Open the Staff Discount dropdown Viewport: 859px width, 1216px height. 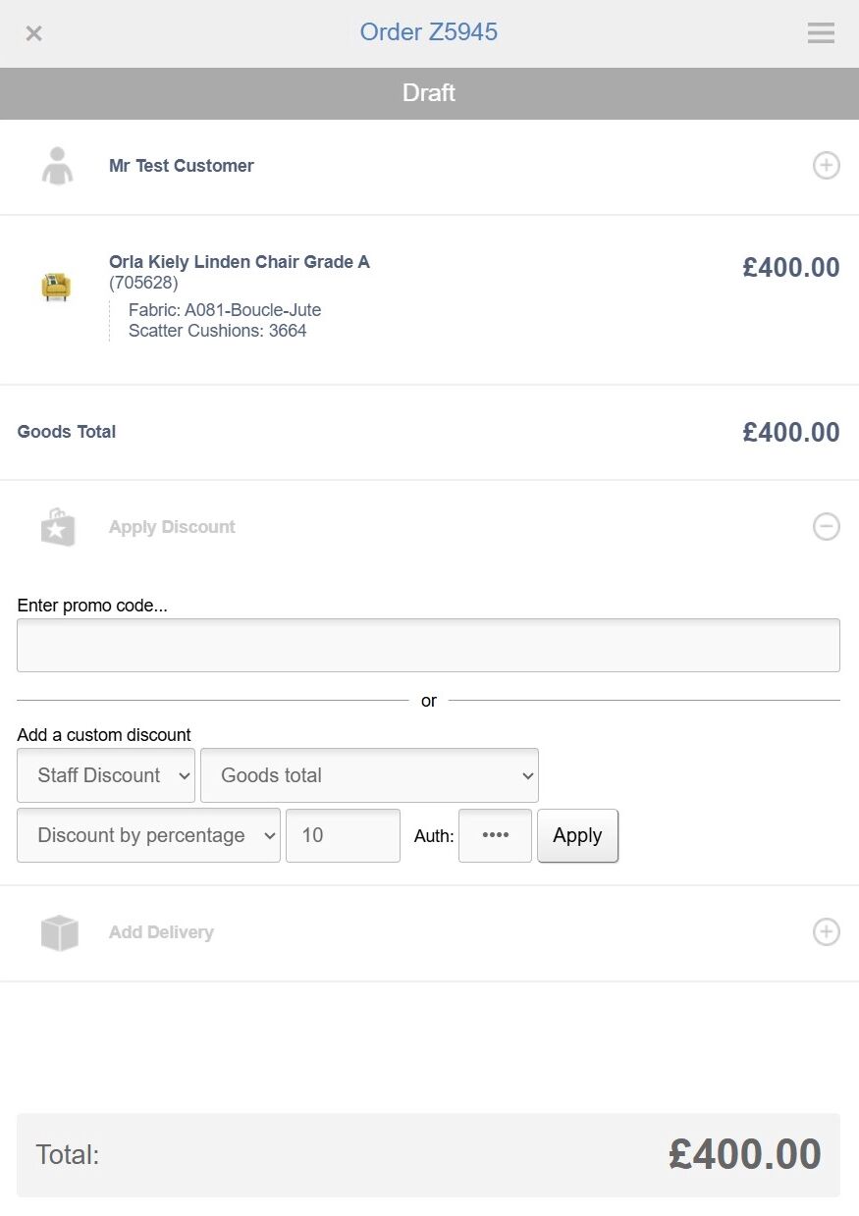point(106,775)
